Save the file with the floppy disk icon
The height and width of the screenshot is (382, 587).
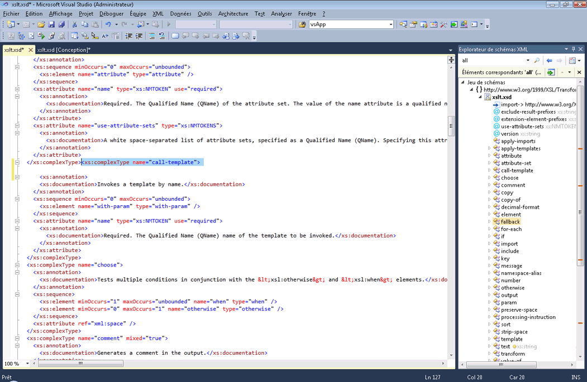(51, 25)
